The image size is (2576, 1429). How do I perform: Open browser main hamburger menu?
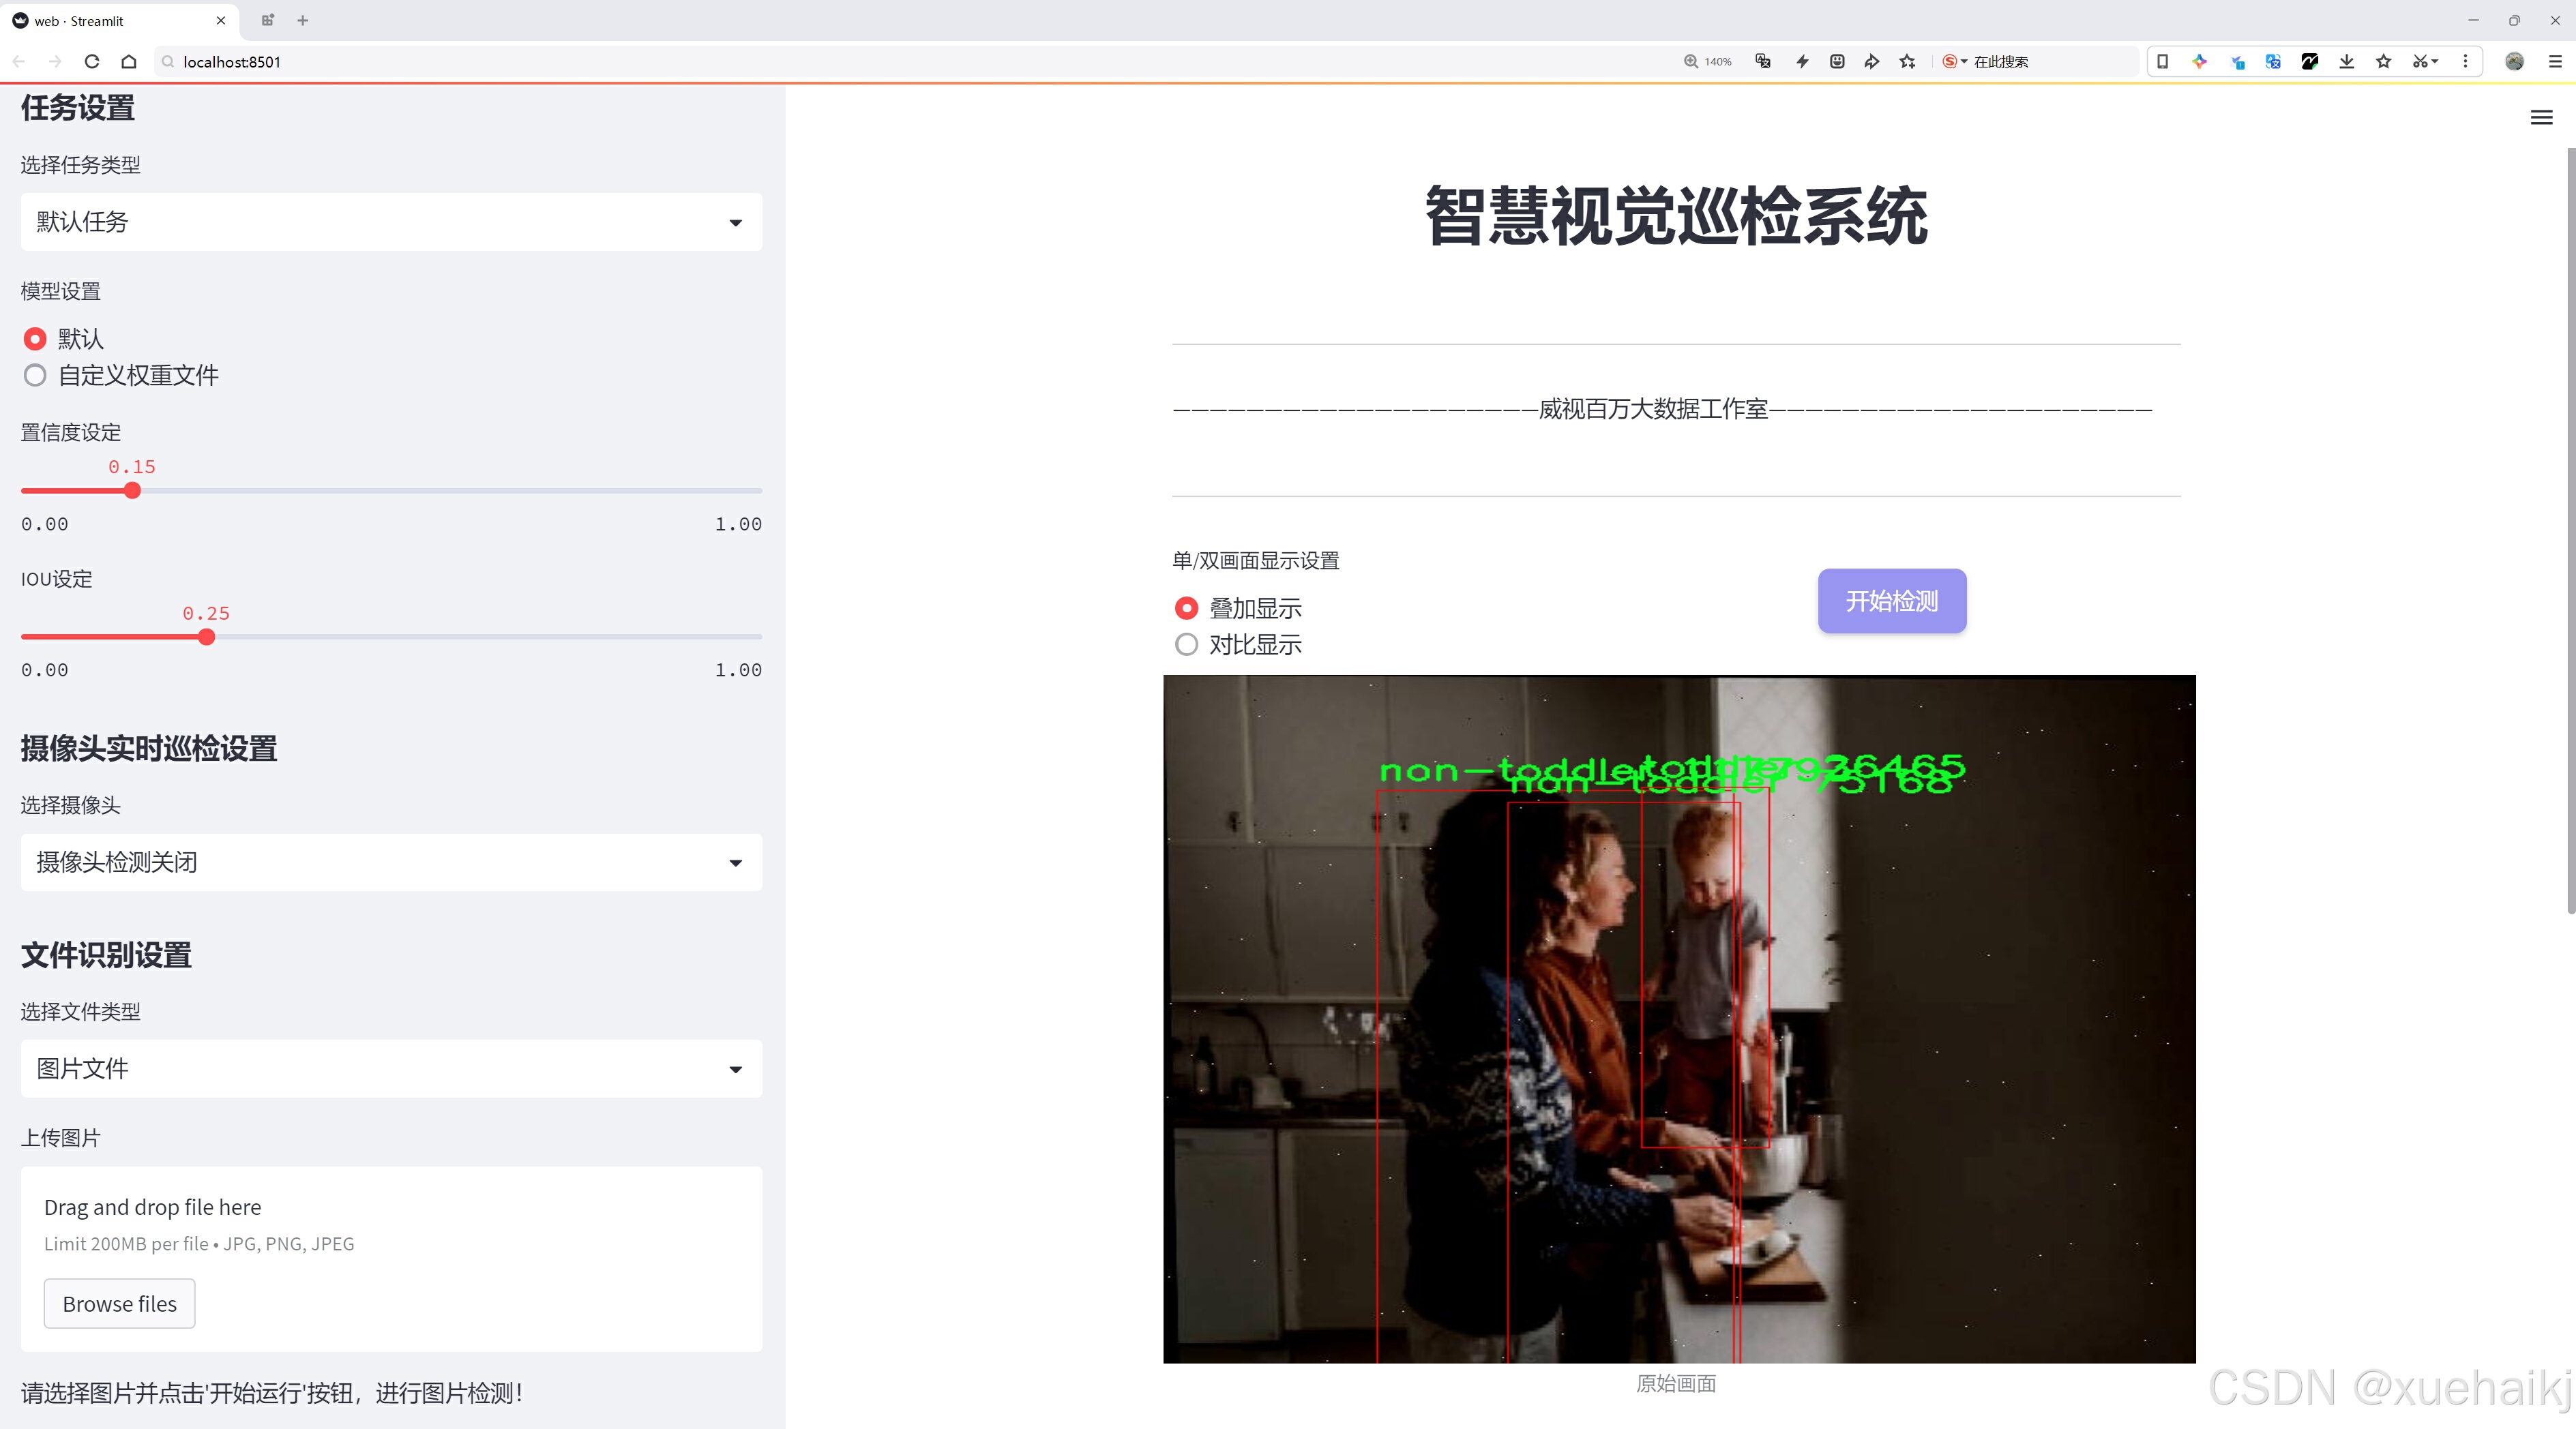2555,62
